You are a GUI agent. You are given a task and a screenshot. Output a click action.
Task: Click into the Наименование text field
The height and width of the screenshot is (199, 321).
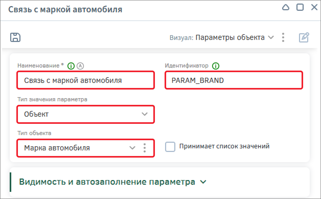(86, 81)
